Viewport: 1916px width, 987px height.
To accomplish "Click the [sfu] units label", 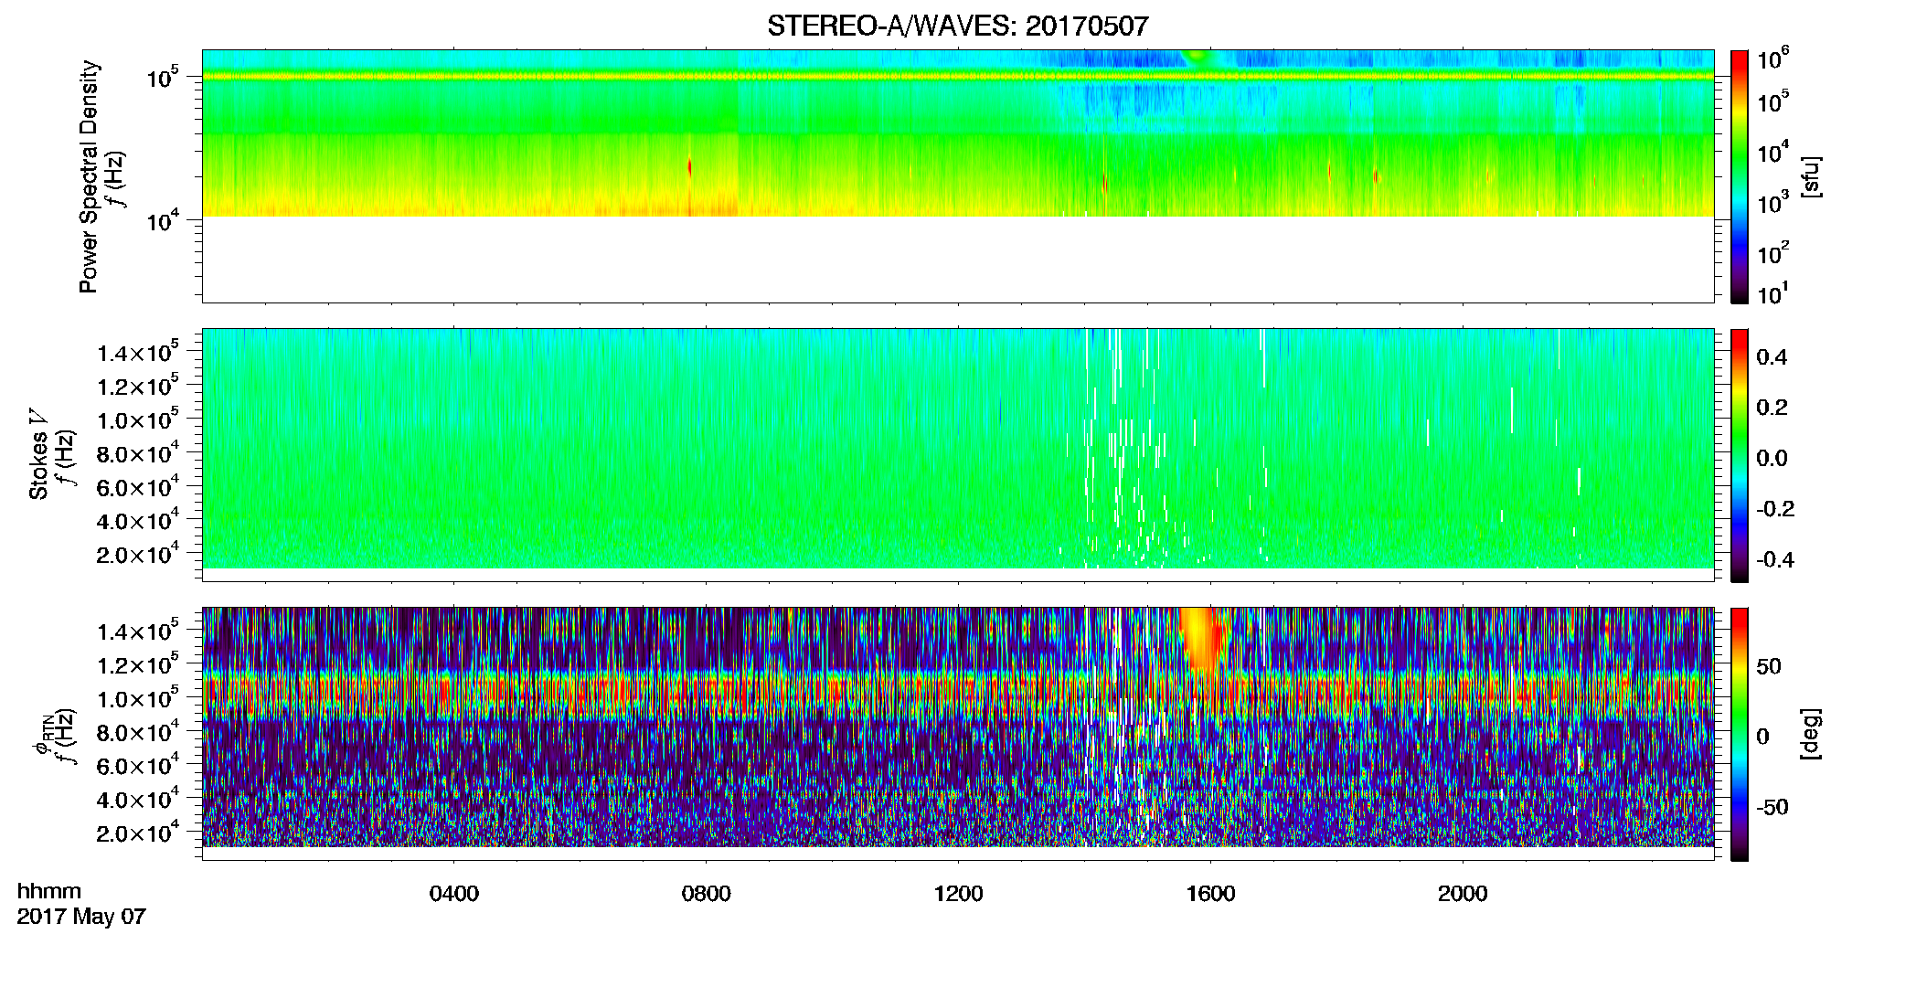I will pos(1812,176).
